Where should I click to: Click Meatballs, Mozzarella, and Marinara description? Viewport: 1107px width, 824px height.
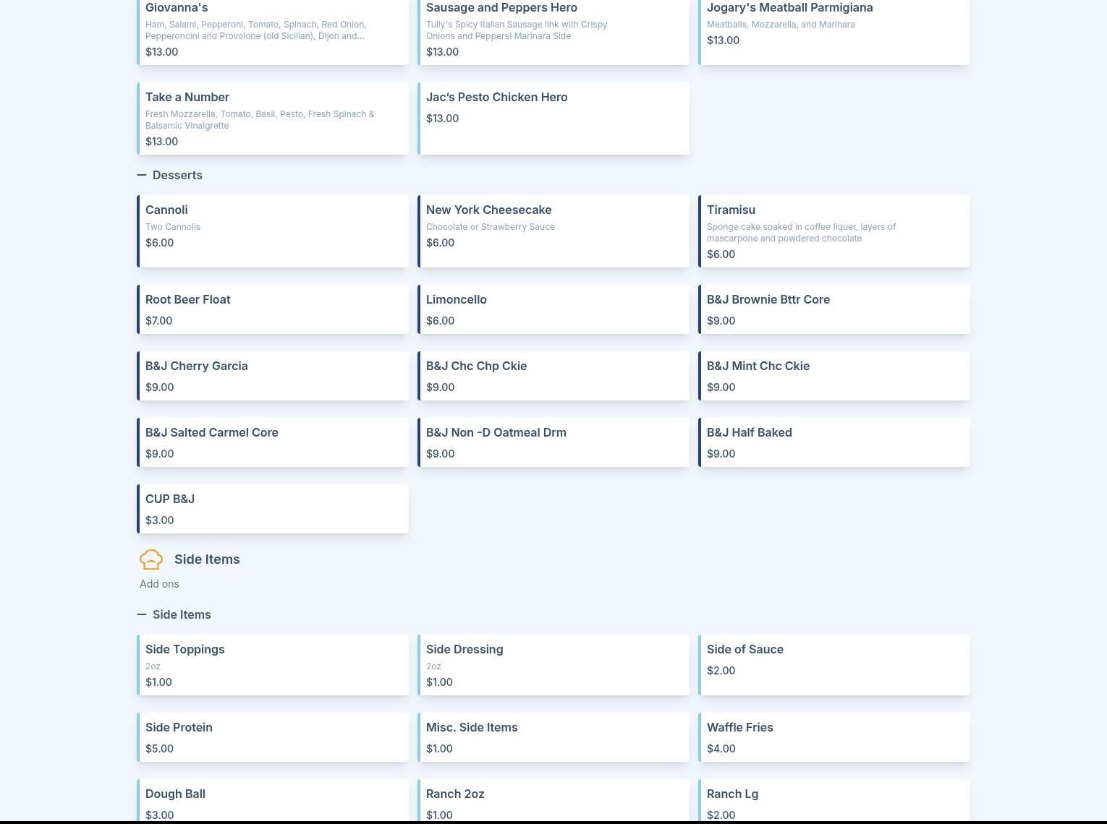click(781, 25)
